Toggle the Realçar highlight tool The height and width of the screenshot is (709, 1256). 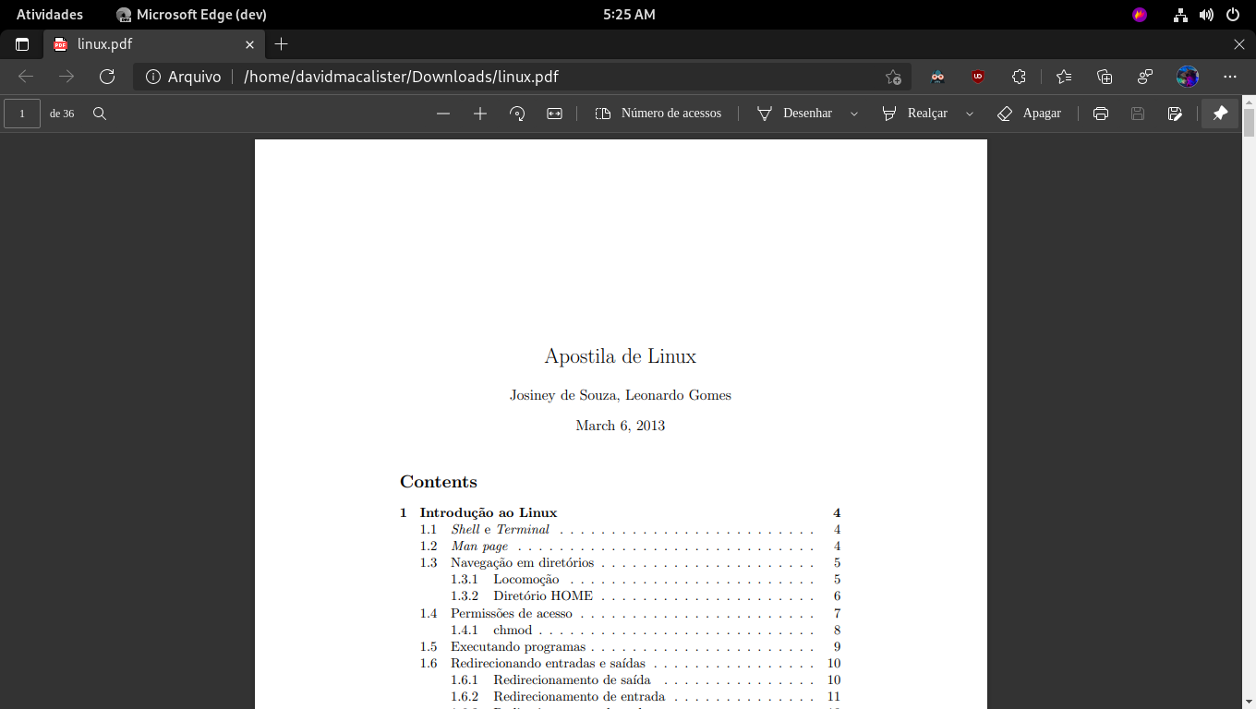(x=915, y=114)
